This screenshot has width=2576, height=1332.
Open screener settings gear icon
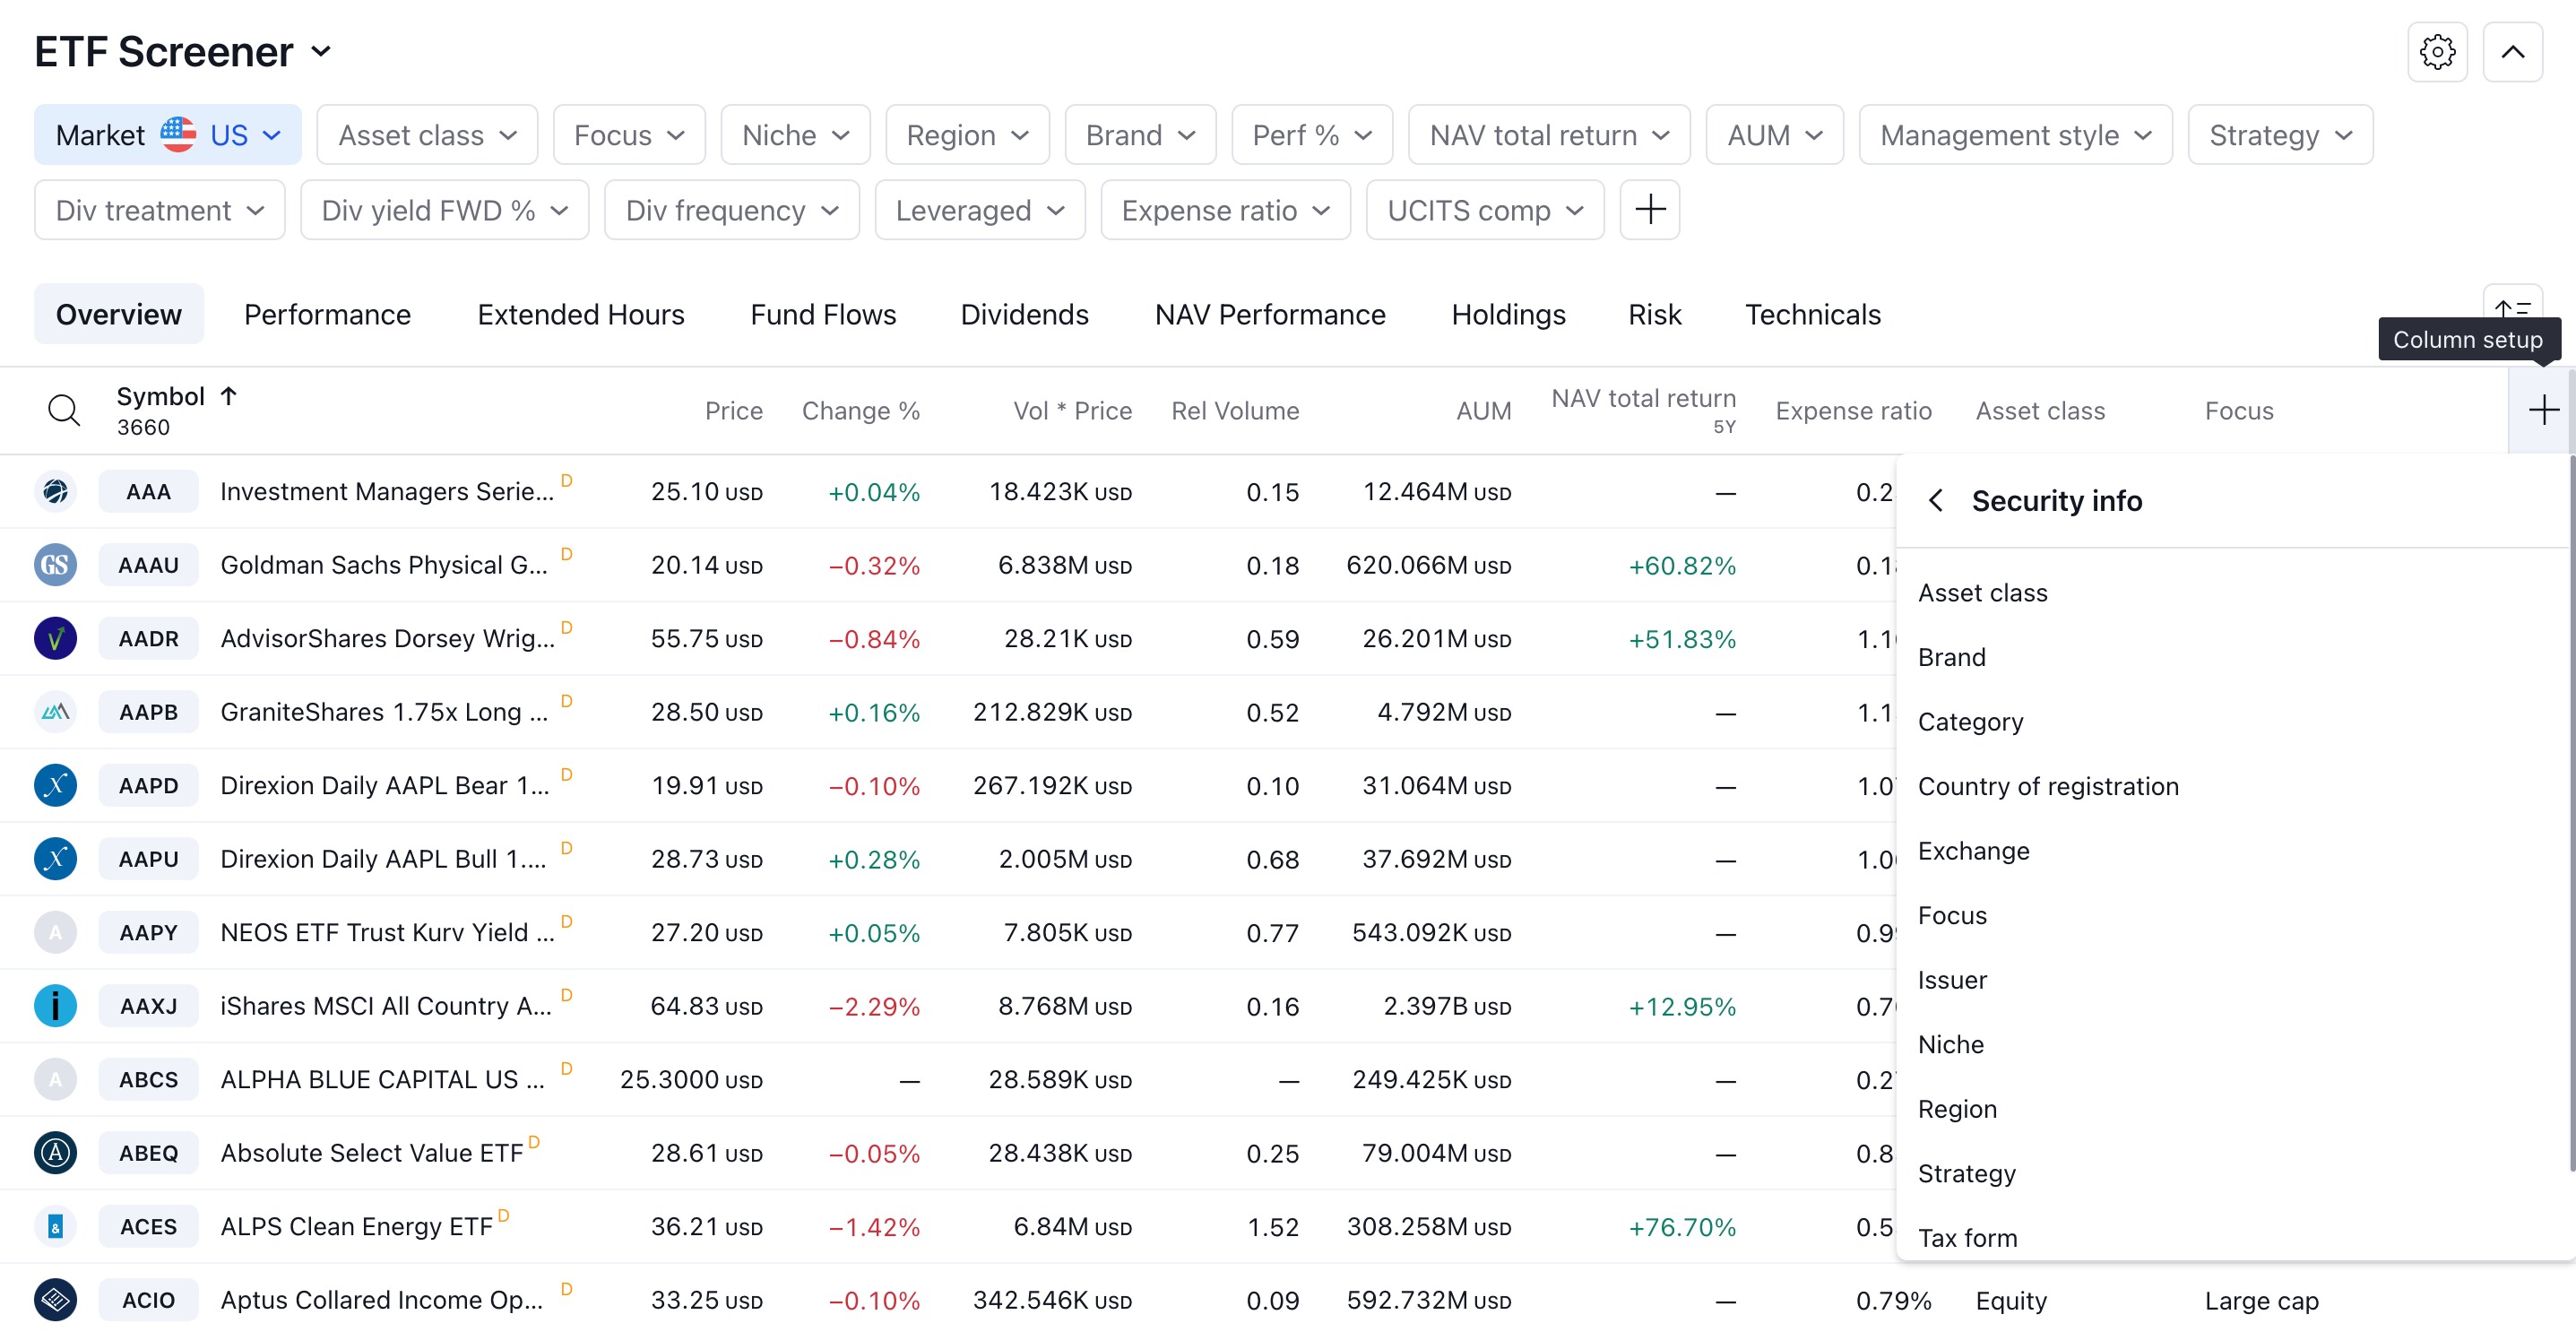coord(2436,52)
